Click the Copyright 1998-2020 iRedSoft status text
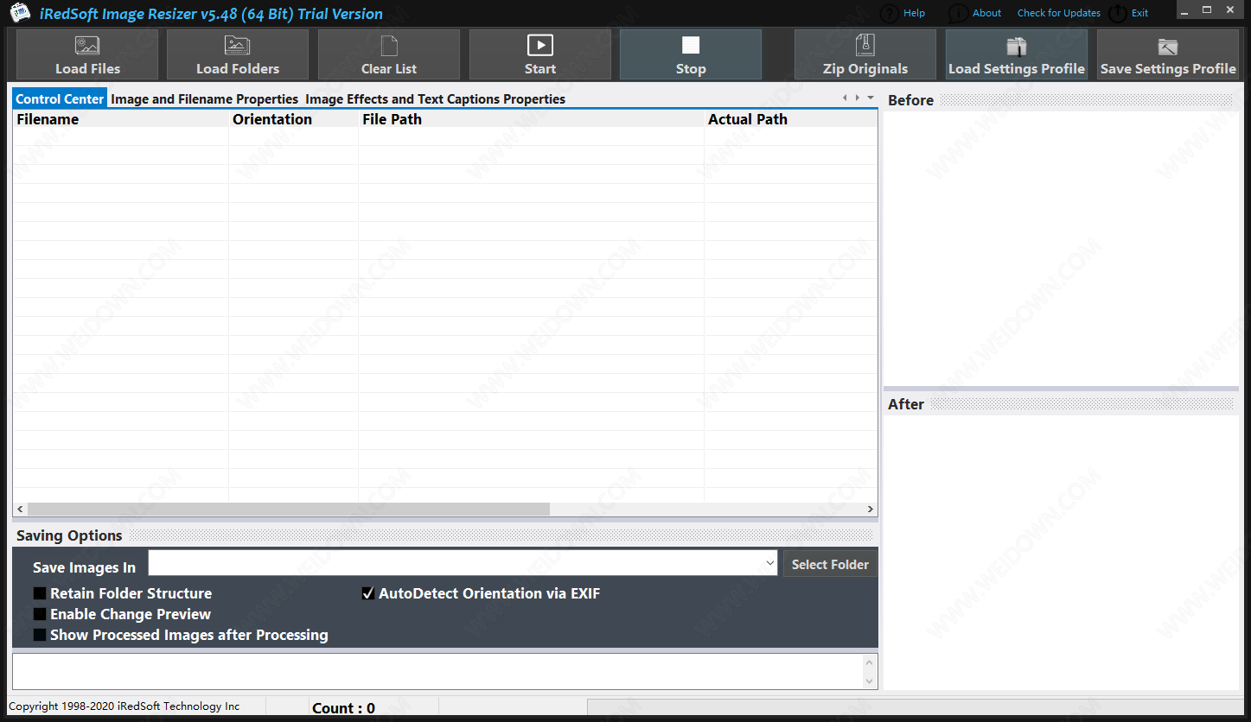 click(x=124, y=706)
